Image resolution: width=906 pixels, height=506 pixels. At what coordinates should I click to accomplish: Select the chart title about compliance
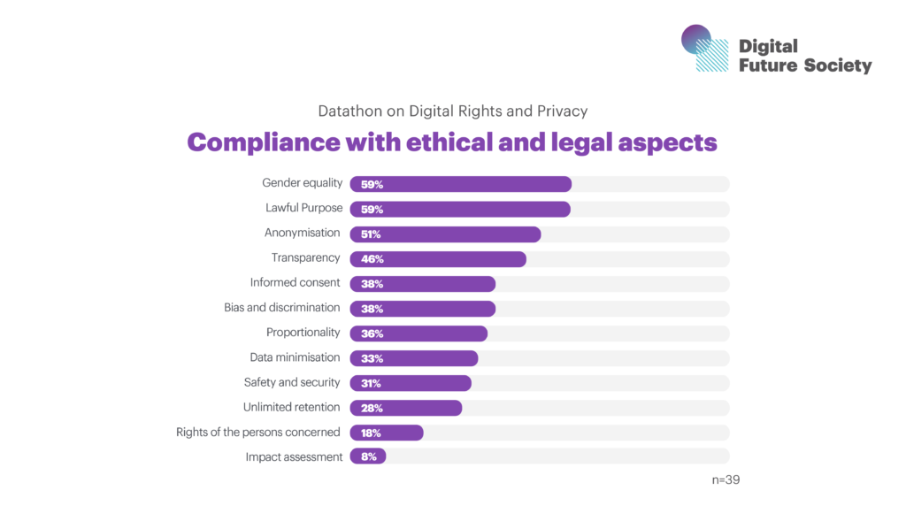point(452,142)
